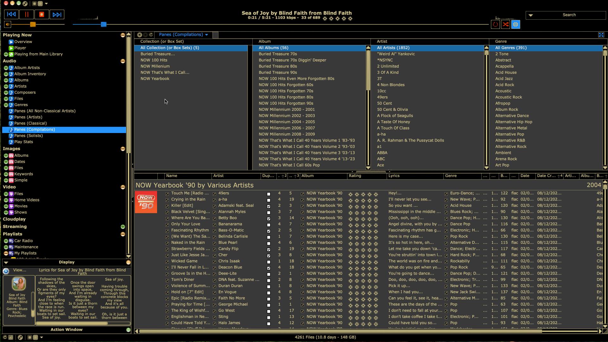Open the Search box dropdown arrow
This screenshot has height=342, width=608.
tap(531, 15)
